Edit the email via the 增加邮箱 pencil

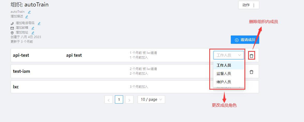pos(33,28)
